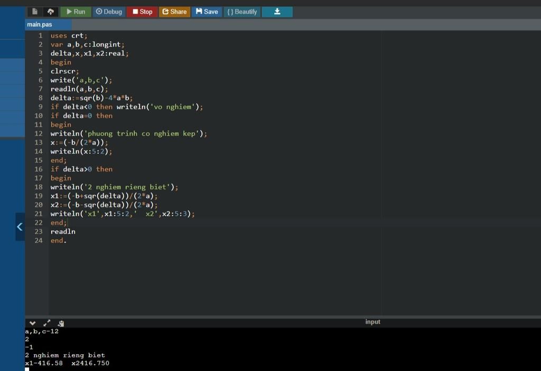This screenshot has height=371, width=541.
Task: Click line 'readln(a,b,c);'
Action: [x=79, y=89]
